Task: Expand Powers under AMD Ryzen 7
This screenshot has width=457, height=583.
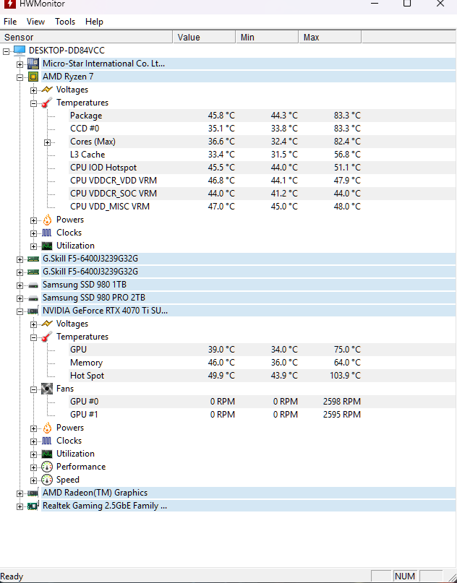Action: coord(33,220)
